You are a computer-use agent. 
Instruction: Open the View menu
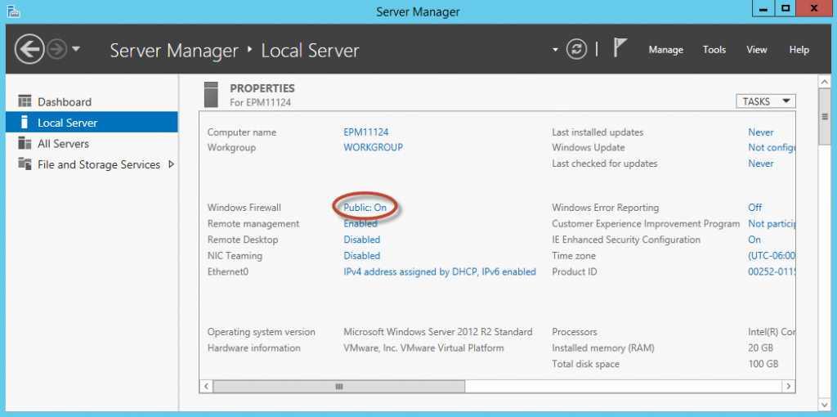[x=756, y=50]
